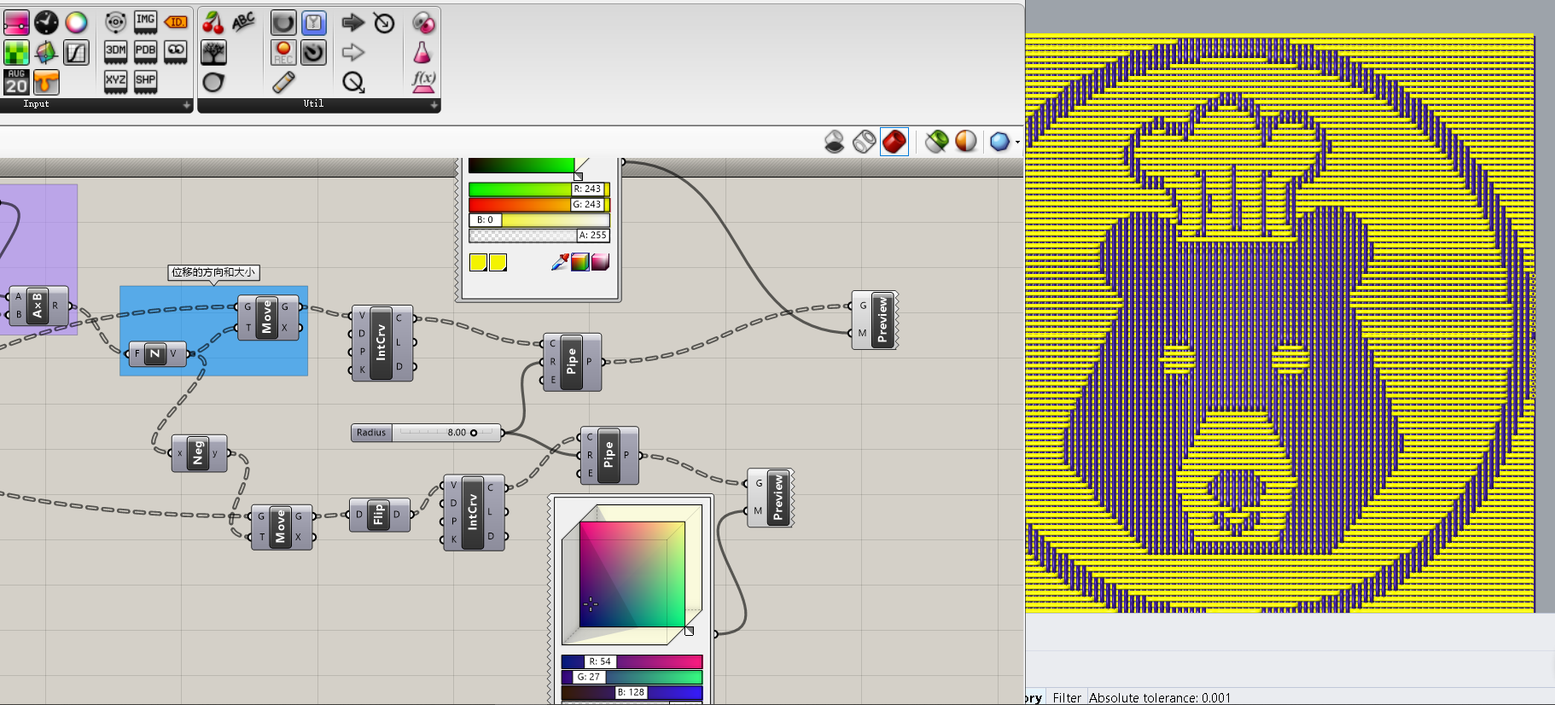Activate the eyedropper colour sampler
This screenshot has height=705, width=1555.
tap(560, 262)
